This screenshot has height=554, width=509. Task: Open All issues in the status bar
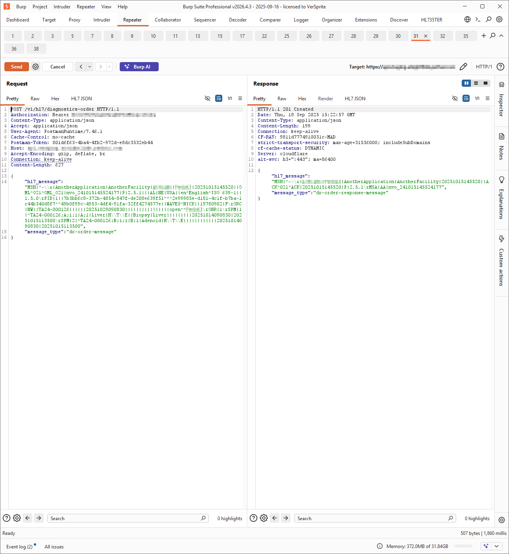point(54,547)
